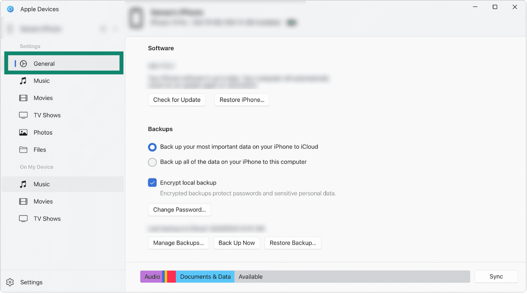Viewport: 527px width, 294px height.
Task: Select the General gear icon in sidebar
Action: [x=24, y=64]
